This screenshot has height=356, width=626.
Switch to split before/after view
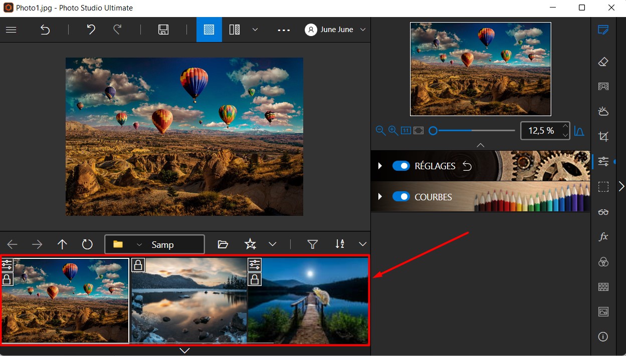(235, 30)
